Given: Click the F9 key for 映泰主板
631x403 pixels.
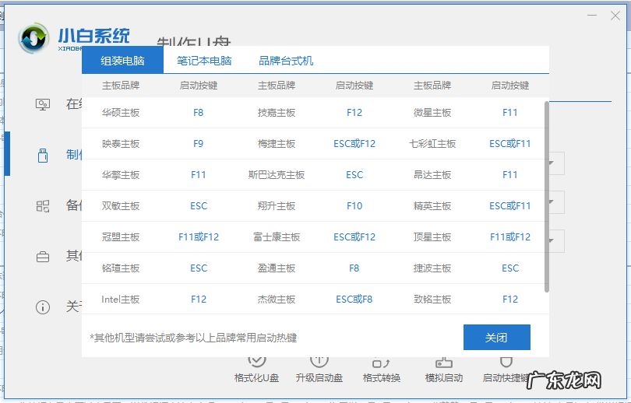Looking at the screenshot, I should (199, 144).
